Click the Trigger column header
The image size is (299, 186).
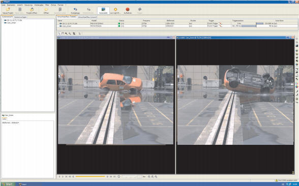click(x=211, y=20)
